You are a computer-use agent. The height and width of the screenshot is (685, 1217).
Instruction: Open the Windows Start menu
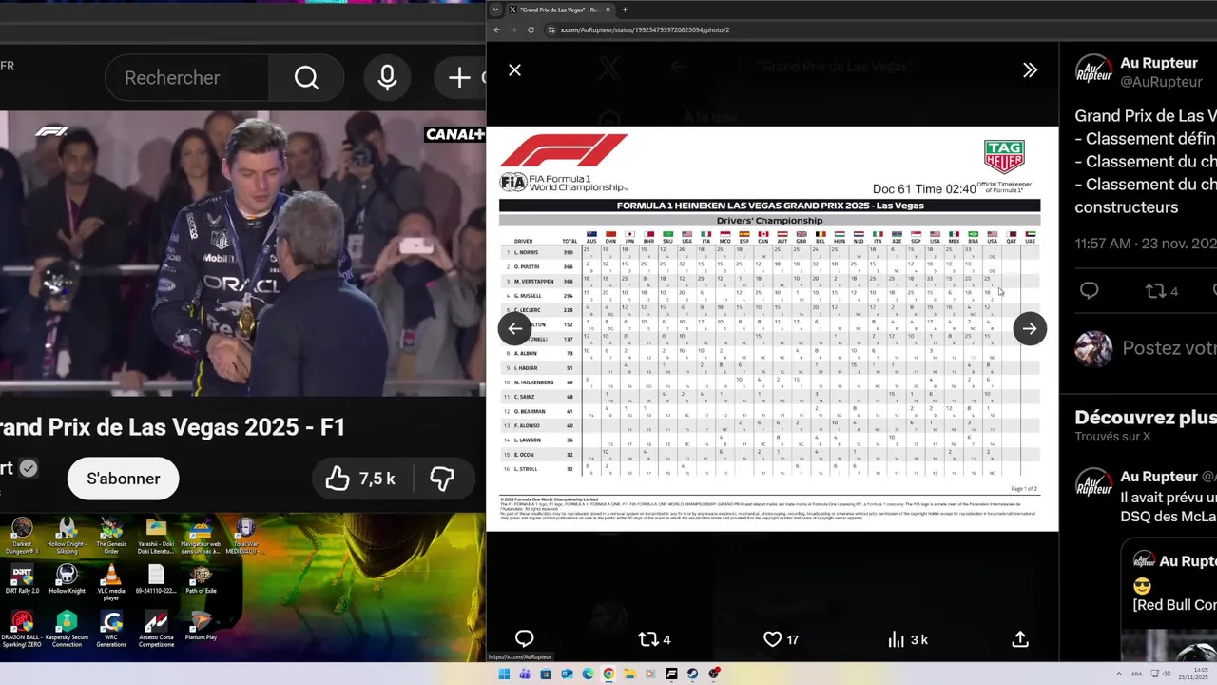coord(504,674)
